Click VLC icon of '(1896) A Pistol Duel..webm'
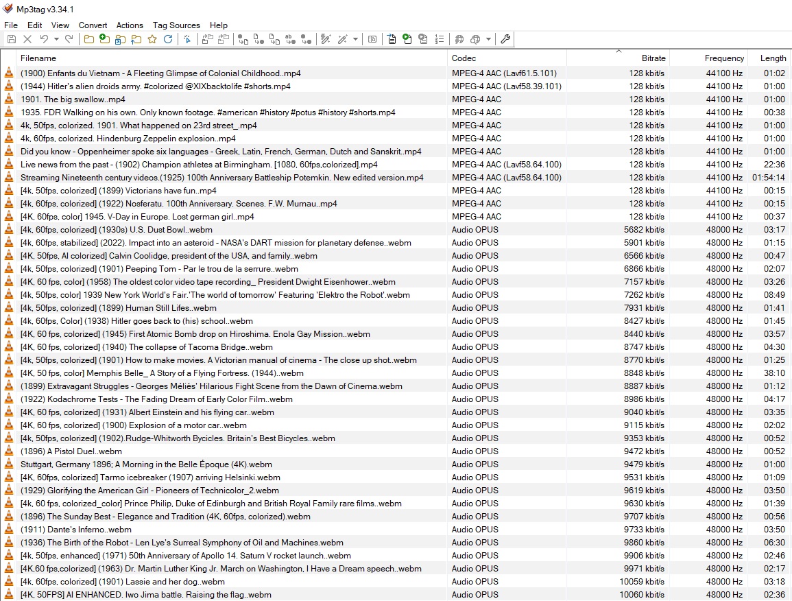The width and height of the screenshot is (792, 601). point(9,451)
